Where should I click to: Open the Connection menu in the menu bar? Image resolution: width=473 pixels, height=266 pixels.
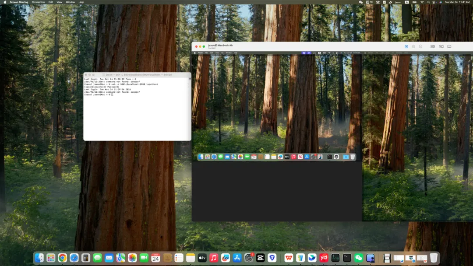point(38,2)
